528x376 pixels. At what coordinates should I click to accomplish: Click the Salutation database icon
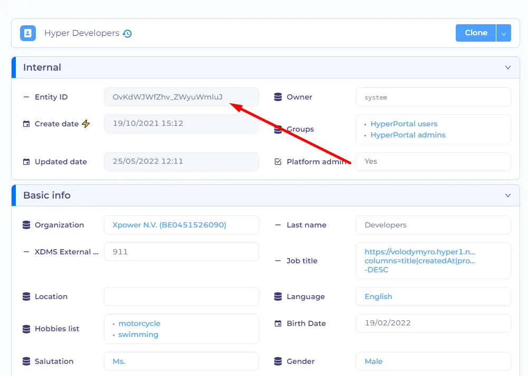click(26, 361)
